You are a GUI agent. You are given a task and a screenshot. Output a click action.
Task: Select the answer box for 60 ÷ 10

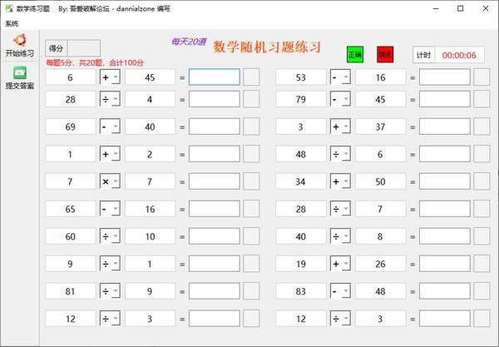click(215, 236)
